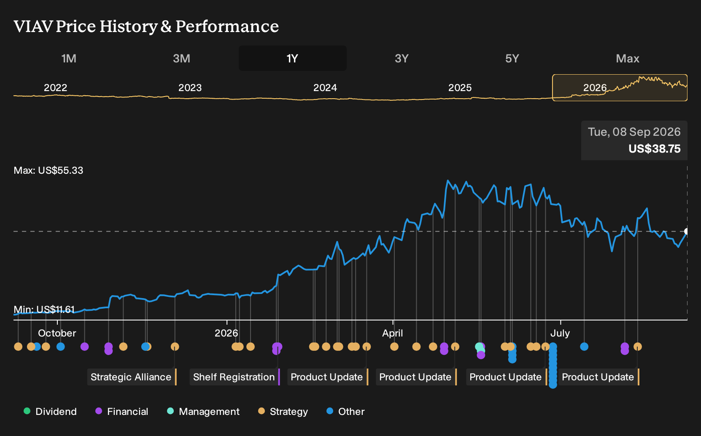Image resolution: width=701 pixels, height=436 pixels.
Task: Click the teal Management legend dot
Action: click(170, 411)
